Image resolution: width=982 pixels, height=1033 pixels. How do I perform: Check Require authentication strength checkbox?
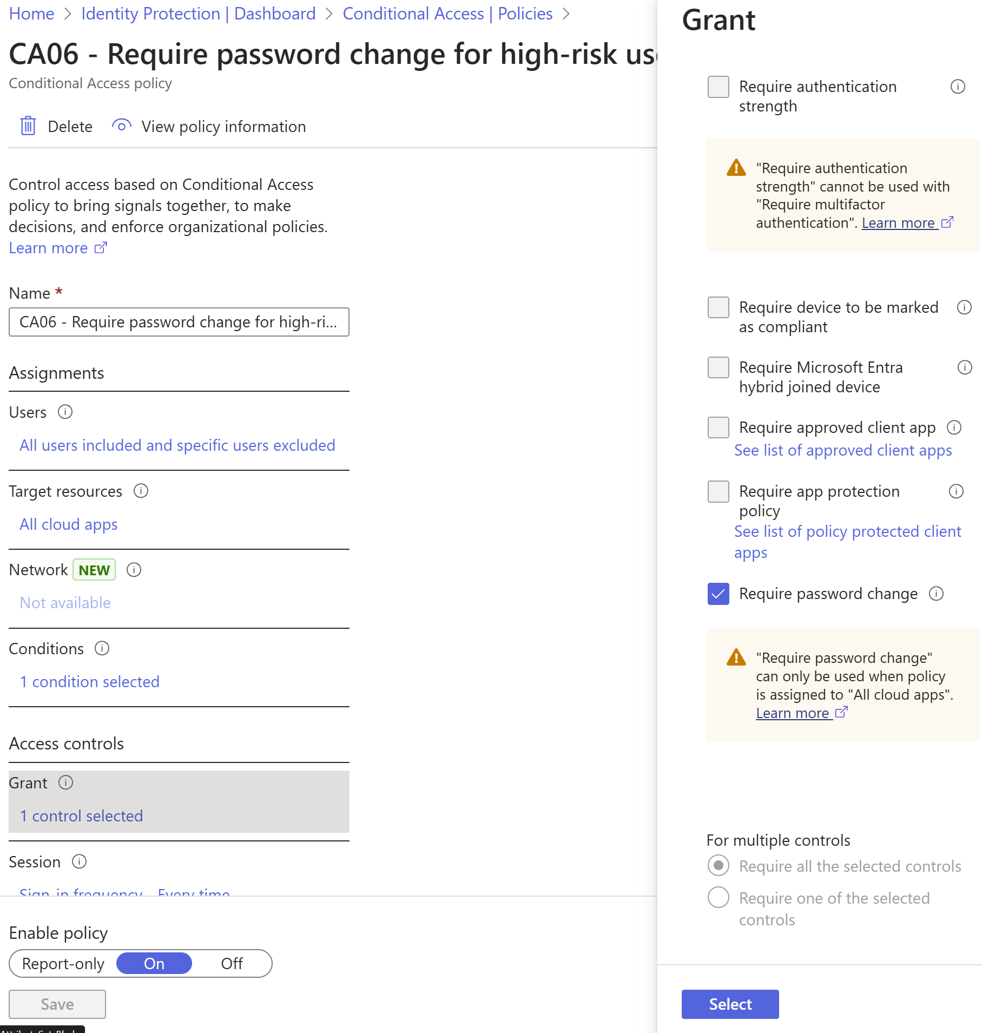tap(719, 87)
